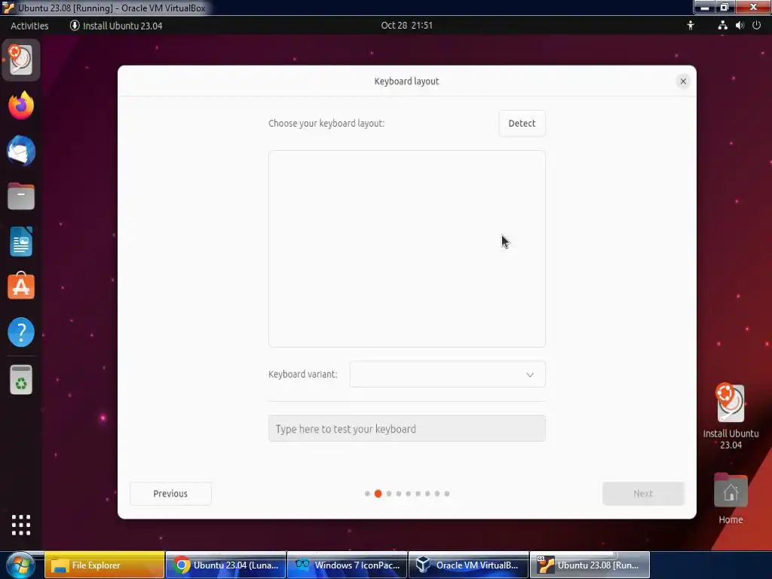
Task: Open the clock Oct 28 21:51 menu
Action: click(x=406, y=26)
